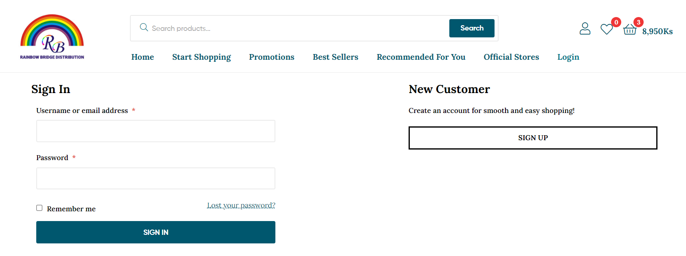Click the Rainbow Bridge Distribution logo

point(52,37)
